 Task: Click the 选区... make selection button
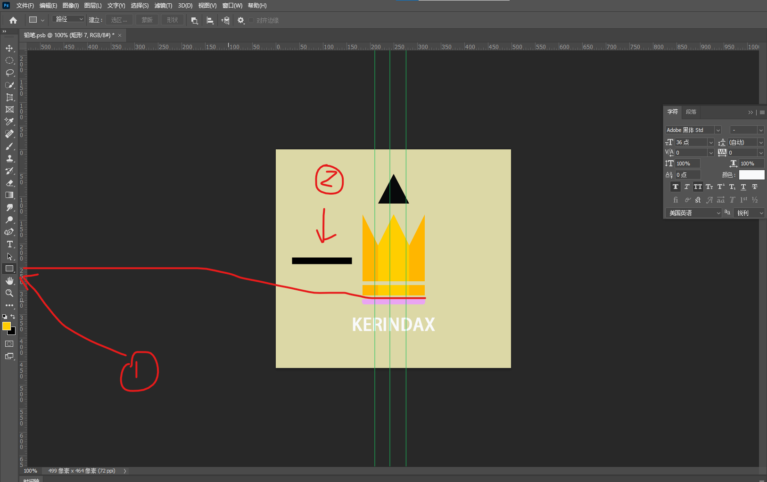(x=119, y=20)
